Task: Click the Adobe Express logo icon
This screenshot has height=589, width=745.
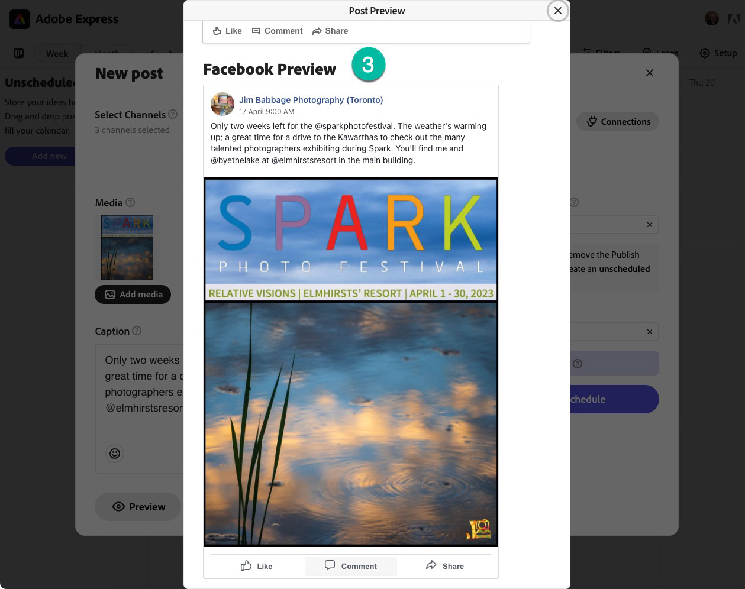Action: [x=20, y=19]
